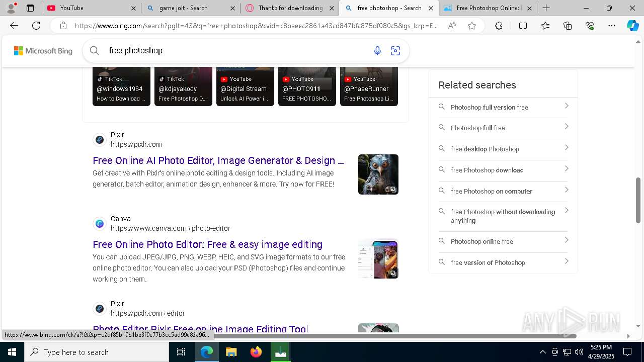Screen dimensions: 644x362
Task: Open free Photoshop without downloading anything search
Action: pos(503,216)
